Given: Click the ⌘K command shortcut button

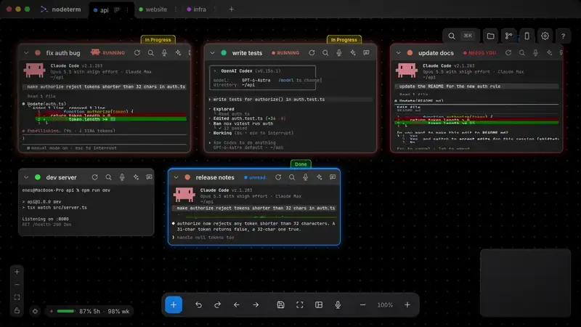Looking at the screenshot, I should (468, 36).
